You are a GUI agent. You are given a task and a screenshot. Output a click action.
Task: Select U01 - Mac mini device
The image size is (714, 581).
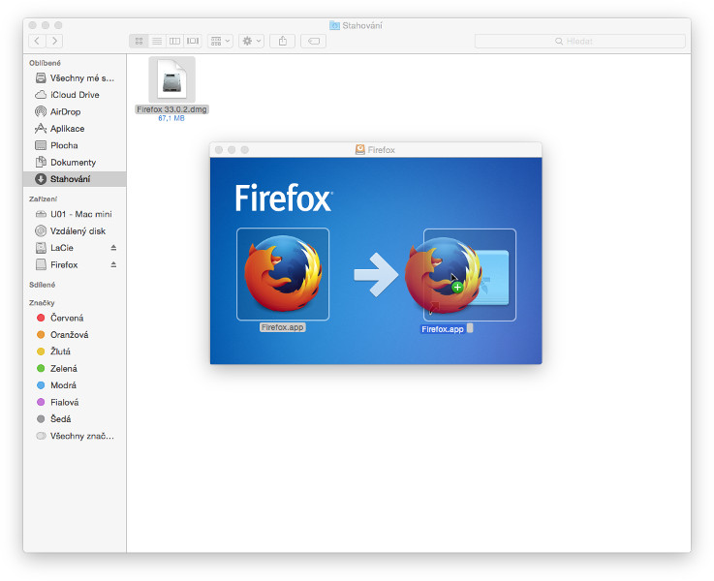75,214
